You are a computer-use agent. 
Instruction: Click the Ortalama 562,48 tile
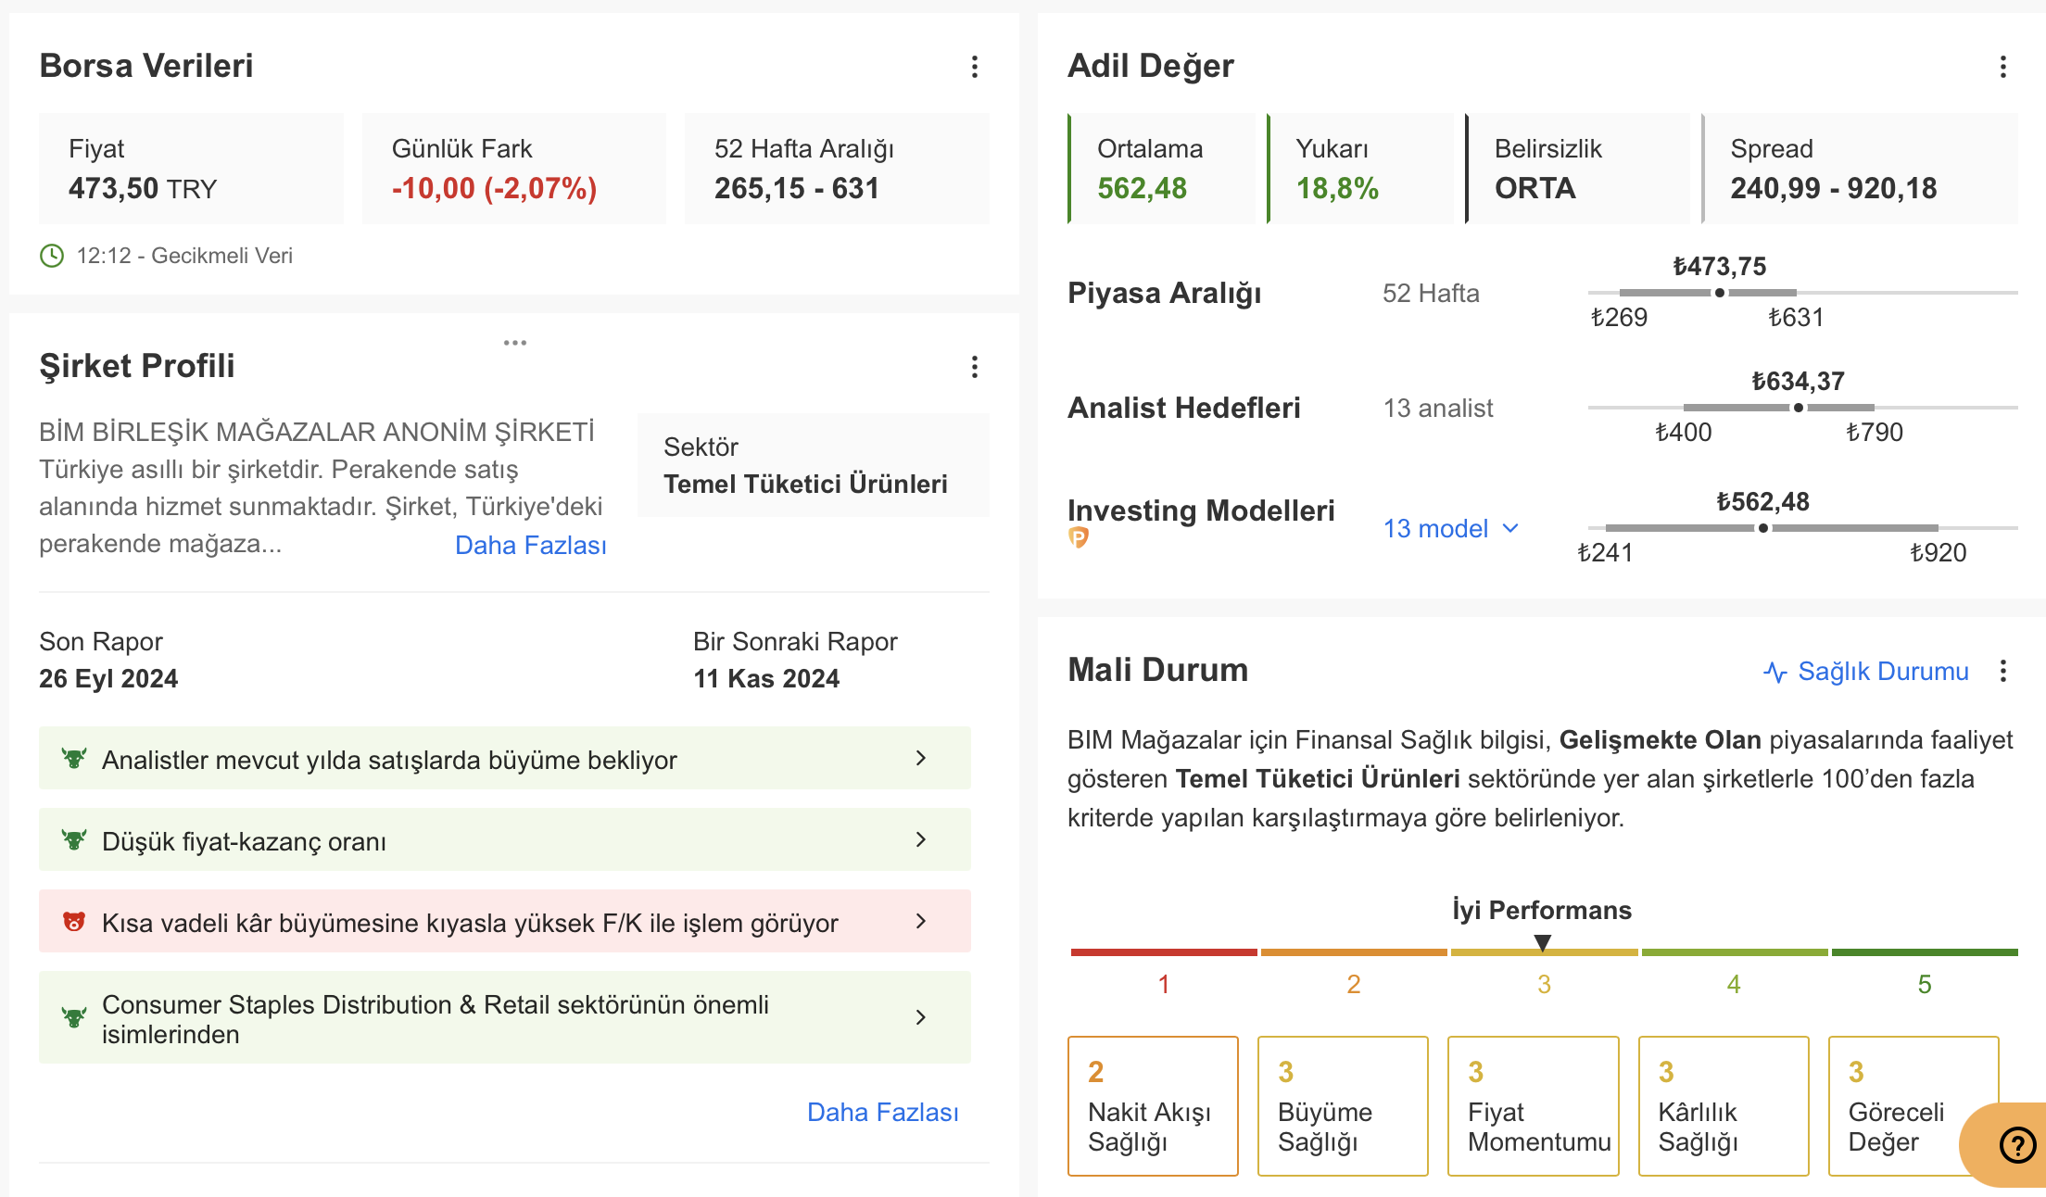point(1162,169)
